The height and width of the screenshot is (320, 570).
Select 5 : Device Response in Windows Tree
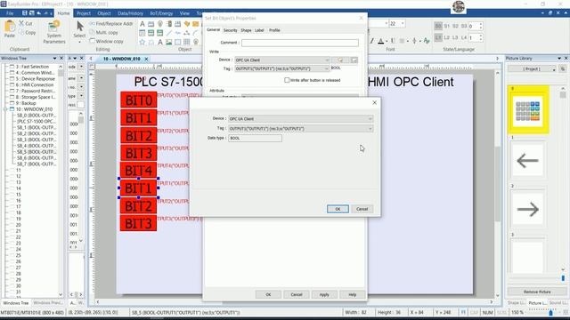35,79
